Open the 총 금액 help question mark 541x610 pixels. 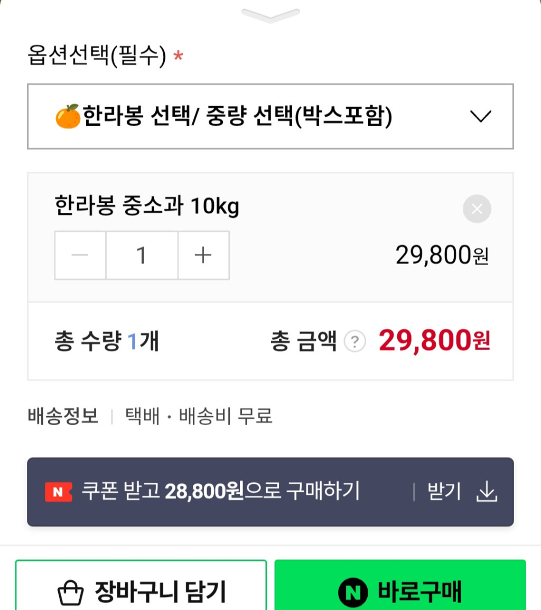[355, 342]
